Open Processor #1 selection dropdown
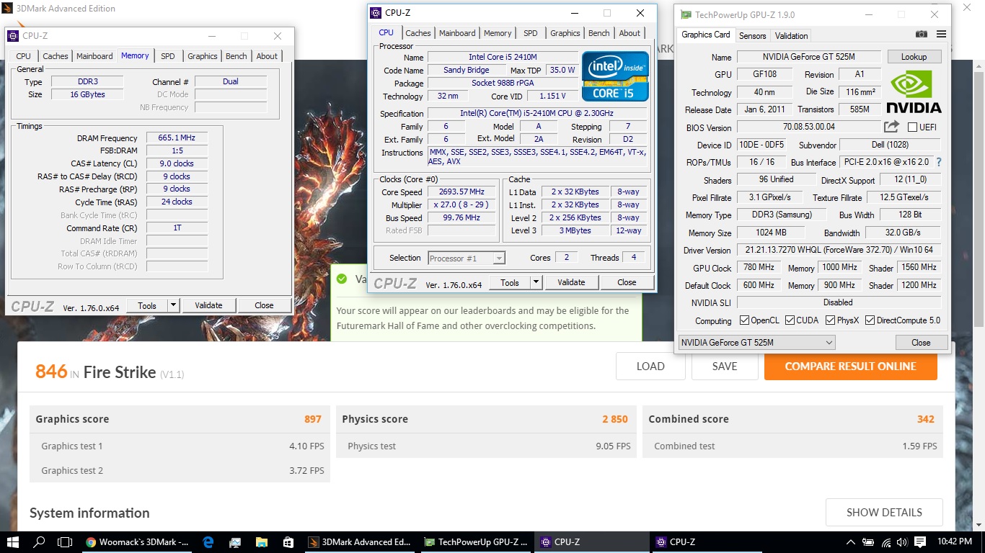Image resolution: width=985 pixels, height=553 pixels. coord(467,258)
